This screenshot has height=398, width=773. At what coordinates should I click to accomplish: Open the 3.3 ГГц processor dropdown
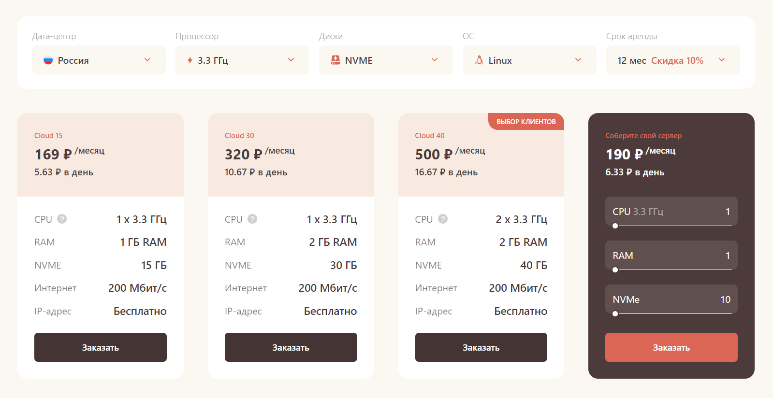(x=291, y=60)
